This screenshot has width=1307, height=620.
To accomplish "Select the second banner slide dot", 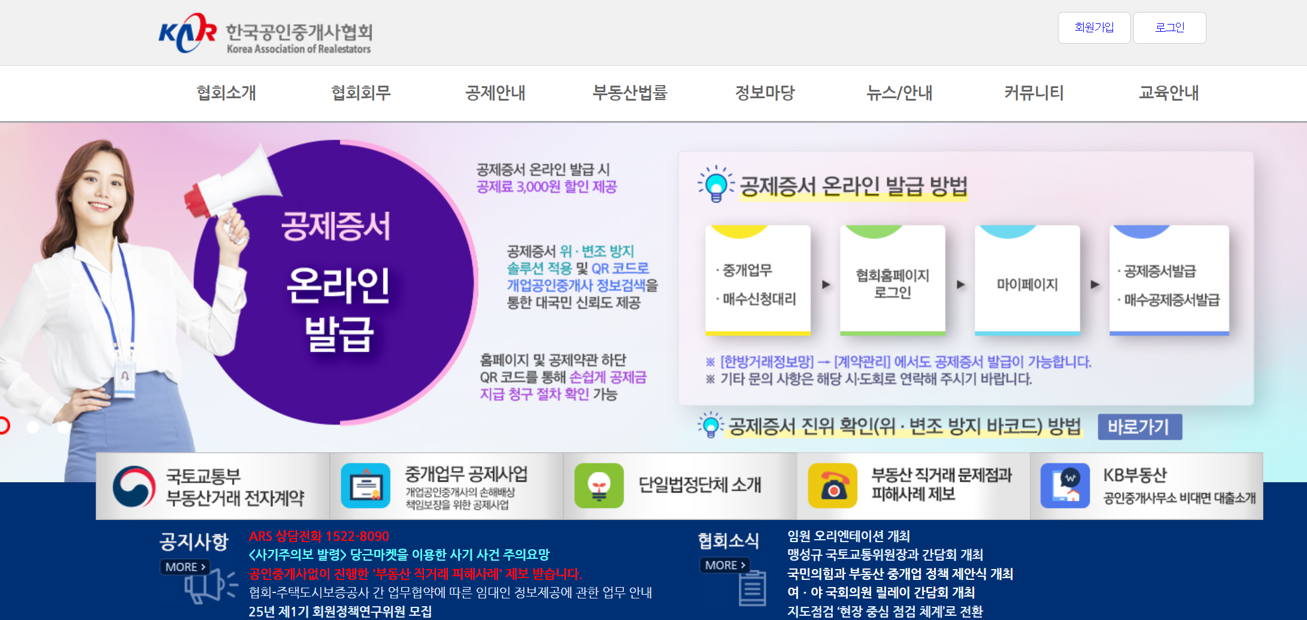I will coord(33,427).
